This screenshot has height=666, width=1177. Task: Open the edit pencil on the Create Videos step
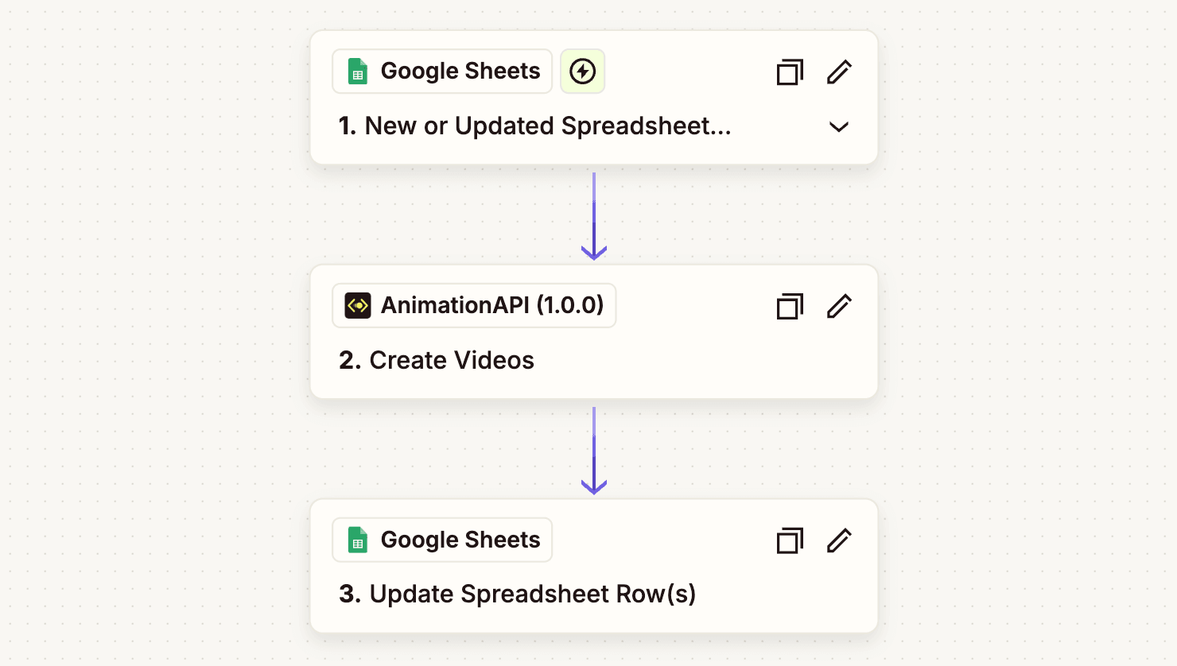(x=839, y=306)
